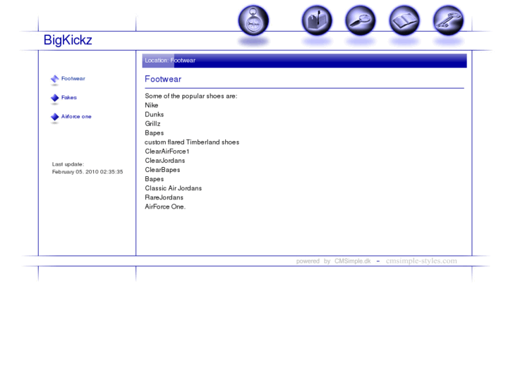Click the Location: Footwear breadcrumb

pyautogui.click(x=170, y=61)
